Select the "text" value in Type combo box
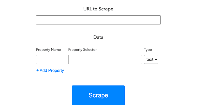Image resolution: width=197 pixels, height=112 pixels. [x=150, y=59]
